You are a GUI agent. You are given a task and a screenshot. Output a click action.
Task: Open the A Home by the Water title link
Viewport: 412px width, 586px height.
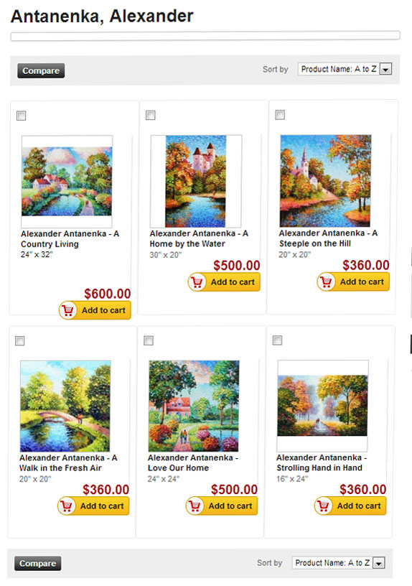(199, 238)
